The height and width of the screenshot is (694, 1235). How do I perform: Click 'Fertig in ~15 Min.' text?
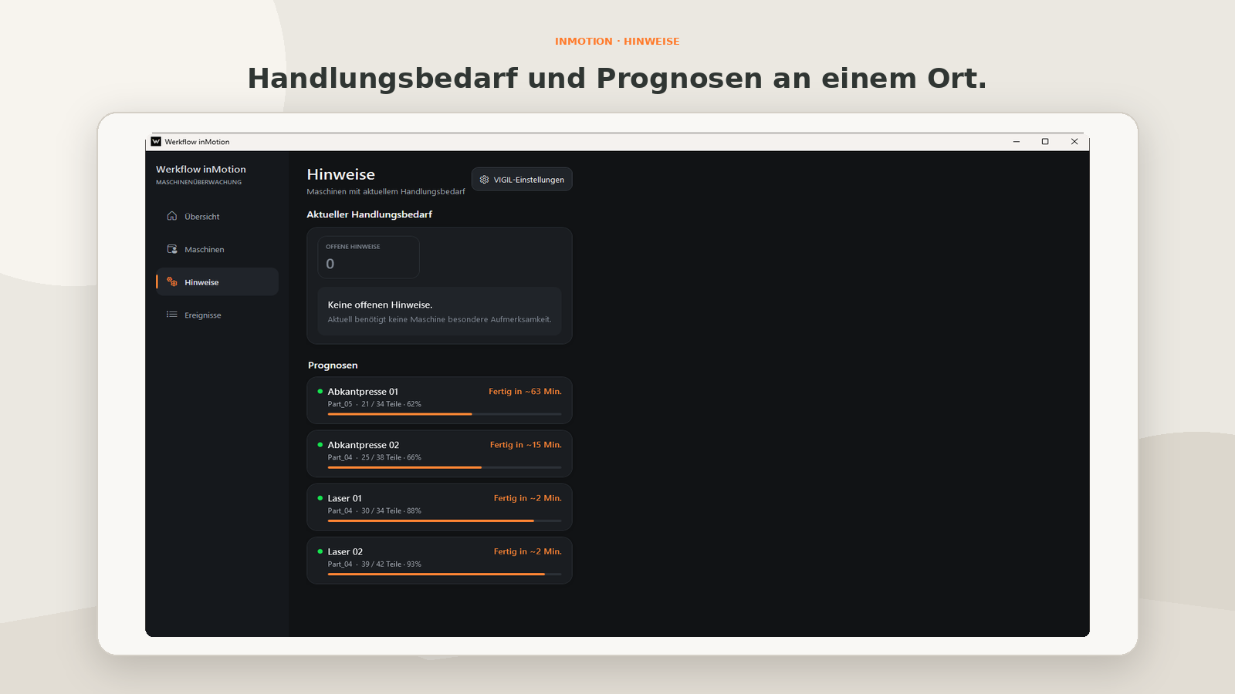(x=526, y=445)
